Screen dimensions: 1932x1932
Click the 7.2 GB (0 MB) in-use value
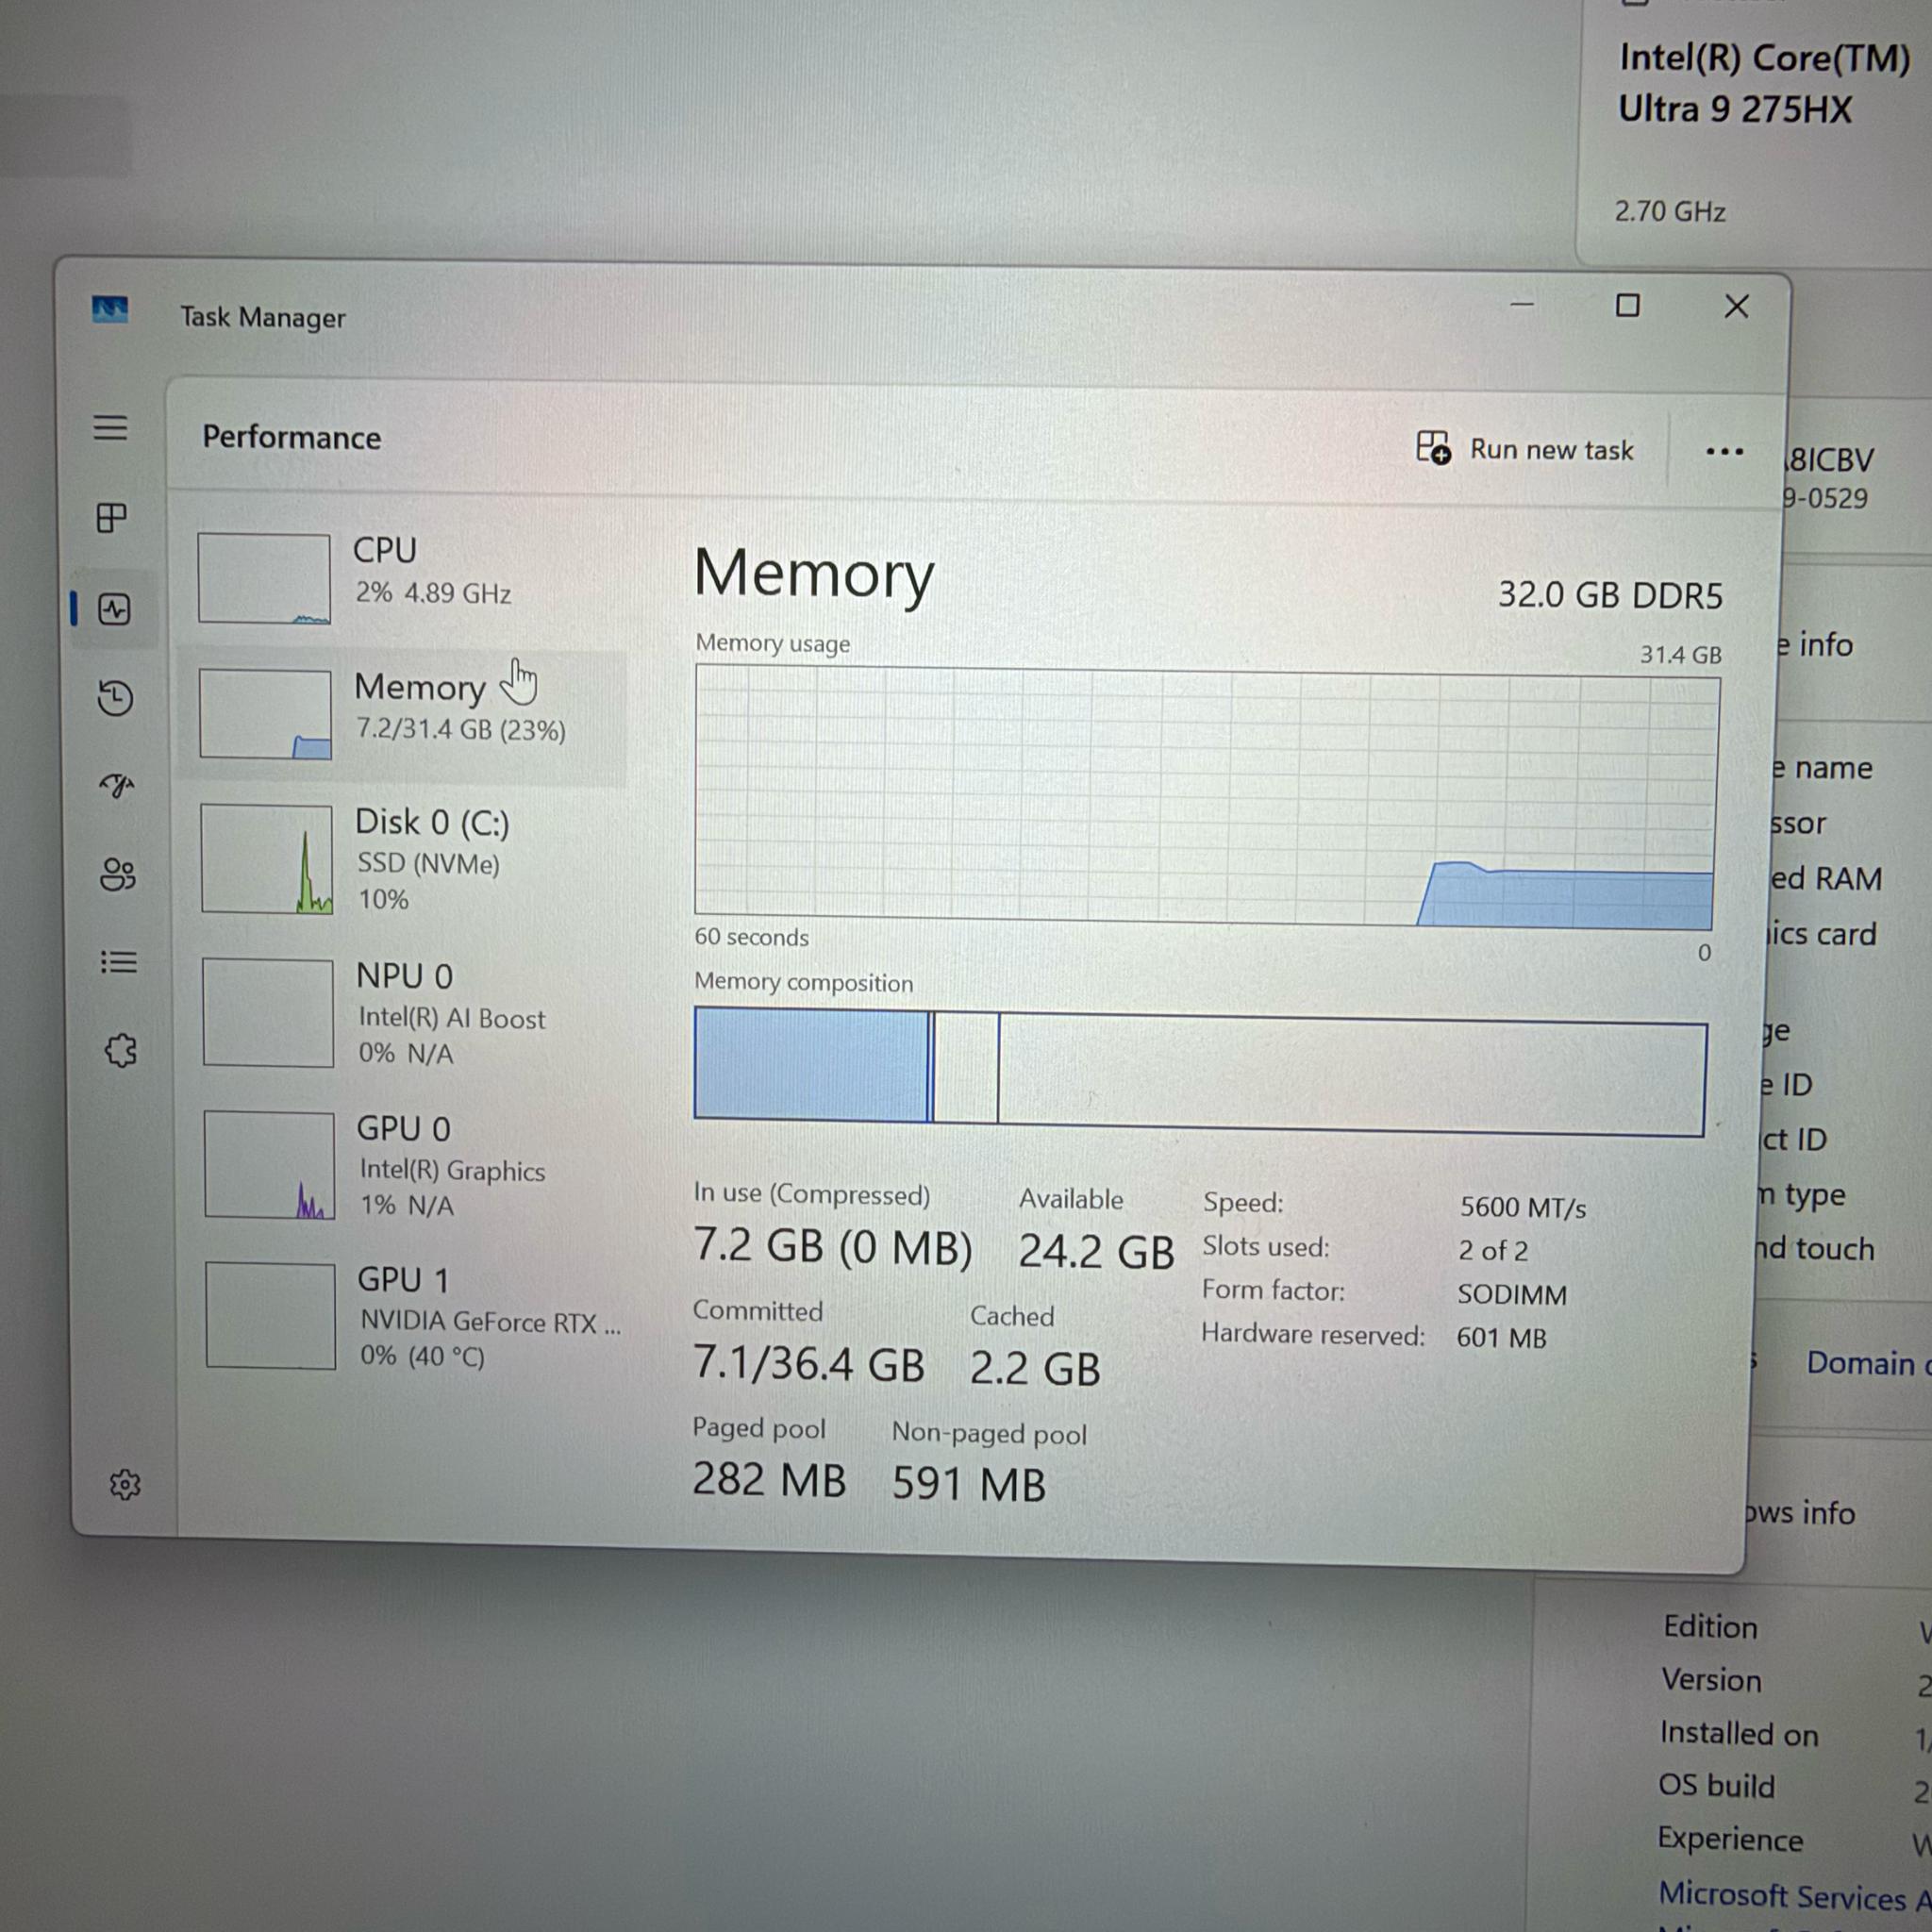point(833,1246)
